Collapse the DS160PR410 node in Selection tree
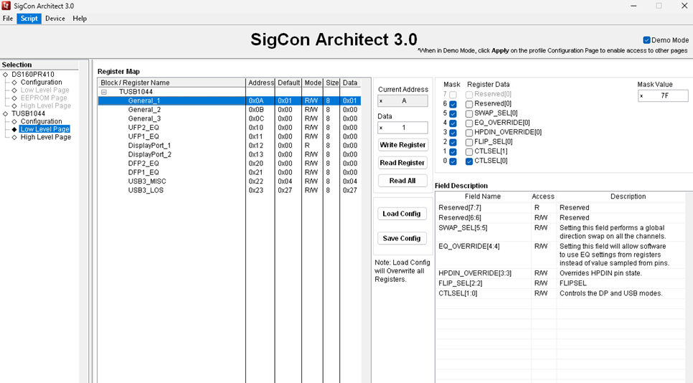Viewport: 693px width, 383px height. 6,75
